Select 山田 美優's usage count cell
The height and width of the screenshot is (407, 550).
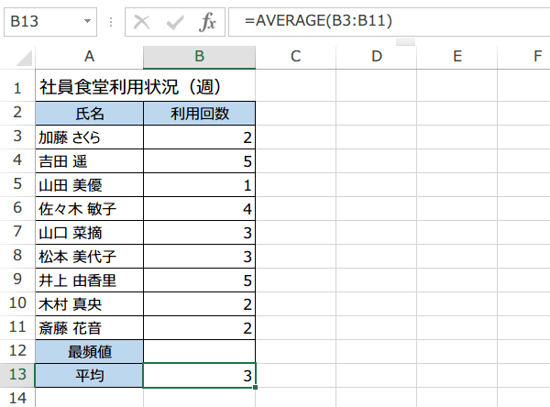click(199, 185)
